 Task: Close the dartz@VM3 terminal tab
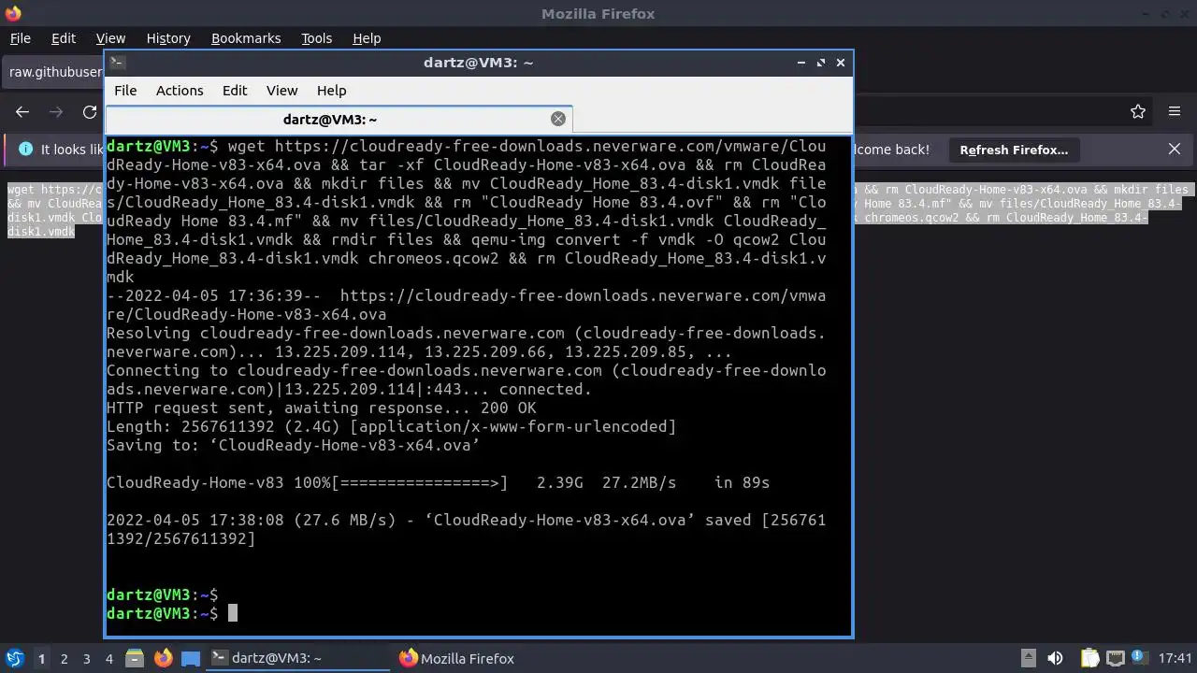point(558,119)
